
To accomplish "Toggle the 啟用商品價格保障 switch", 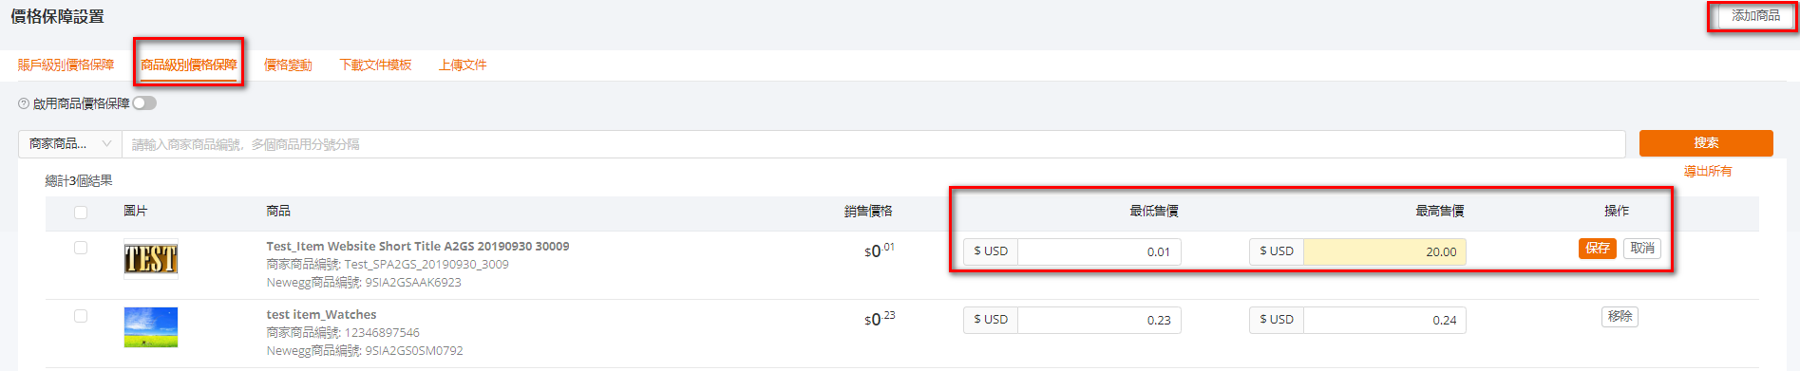I will point(144,103).
